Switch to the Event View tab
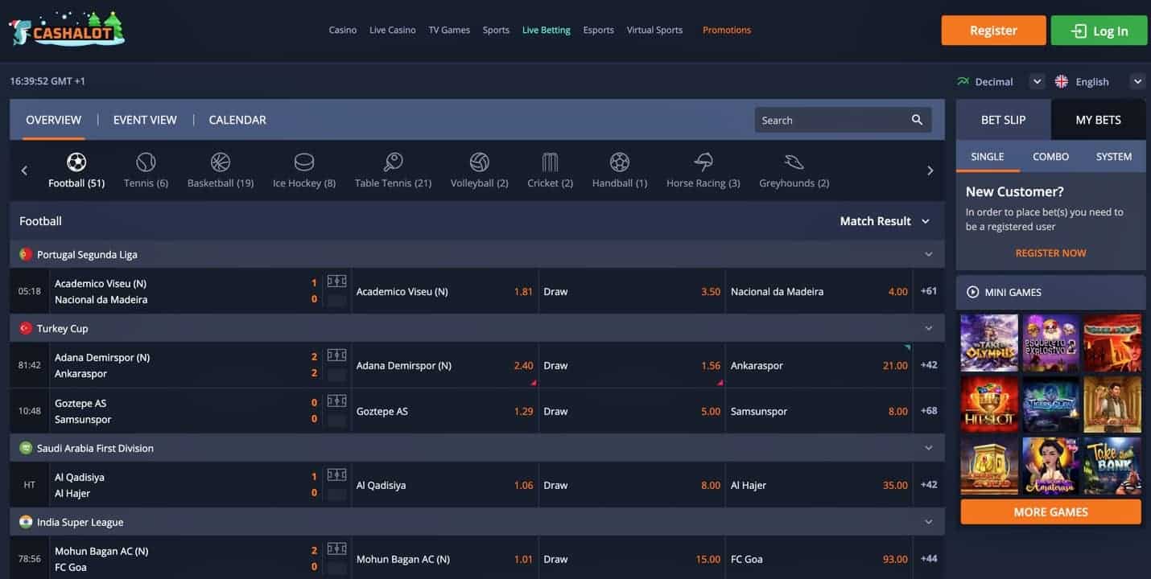Screen dimensions: 1151x579 145,120
